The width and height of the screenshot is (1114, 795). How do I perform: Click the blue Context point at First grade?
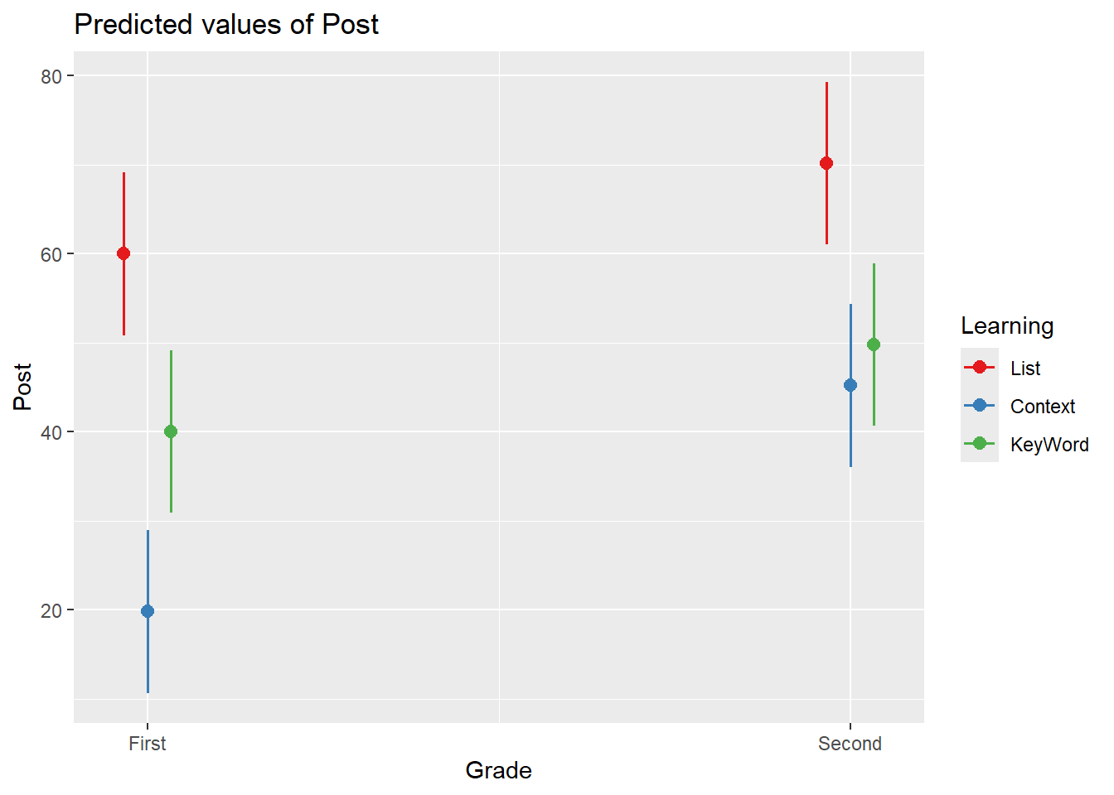[x=148, y=611]
